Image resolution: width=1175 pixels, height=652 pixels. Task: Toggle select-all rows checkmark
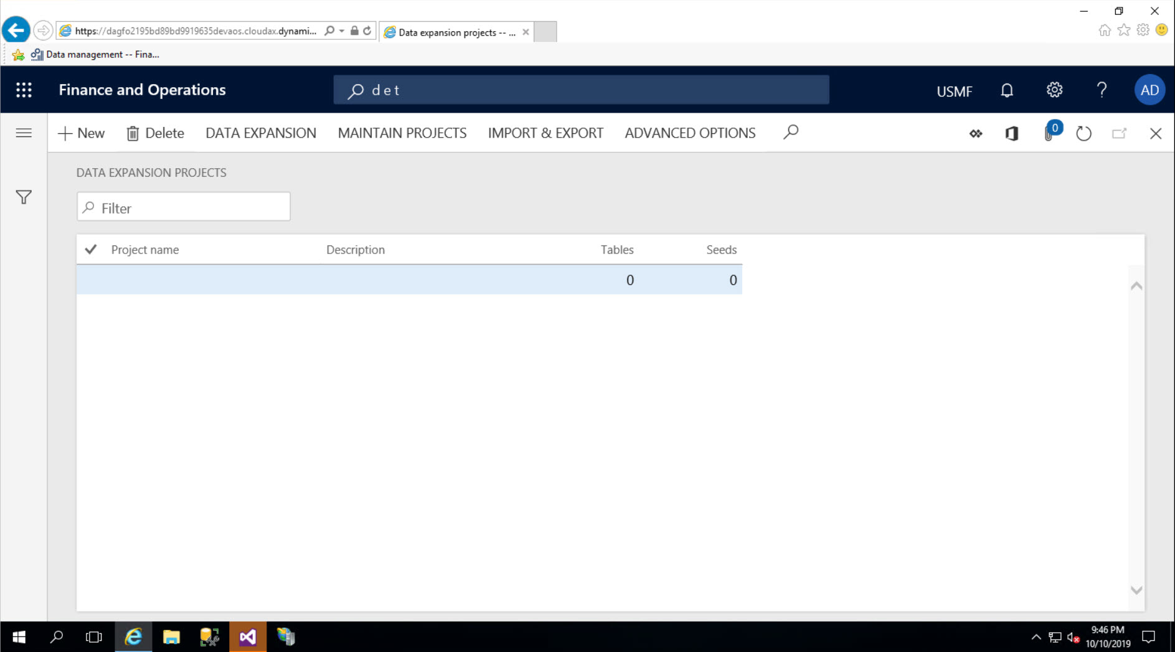tap(91, 250)
